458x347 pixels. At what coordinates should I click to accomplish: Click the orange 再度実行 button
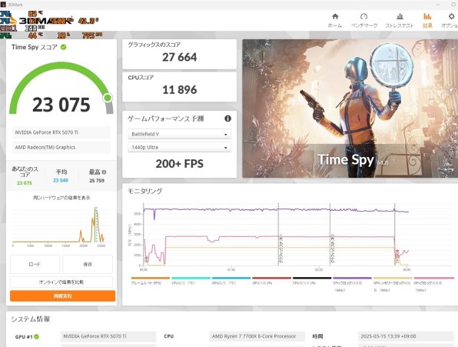[62, 296]
